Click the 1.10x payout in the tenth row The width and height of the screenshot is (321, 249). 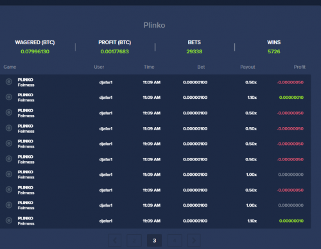[x=252, y=221]
